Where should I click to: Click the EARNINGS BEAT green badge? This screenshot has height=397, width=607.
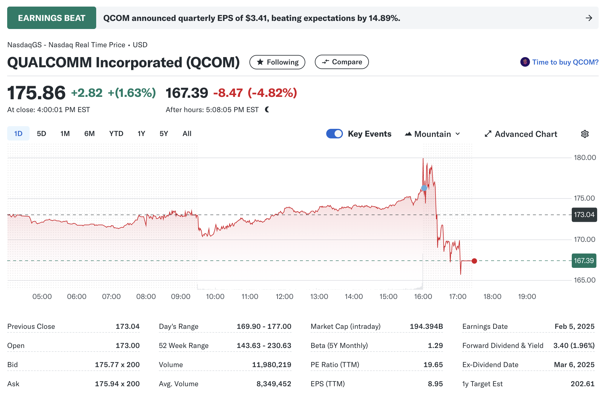(52, 18)
